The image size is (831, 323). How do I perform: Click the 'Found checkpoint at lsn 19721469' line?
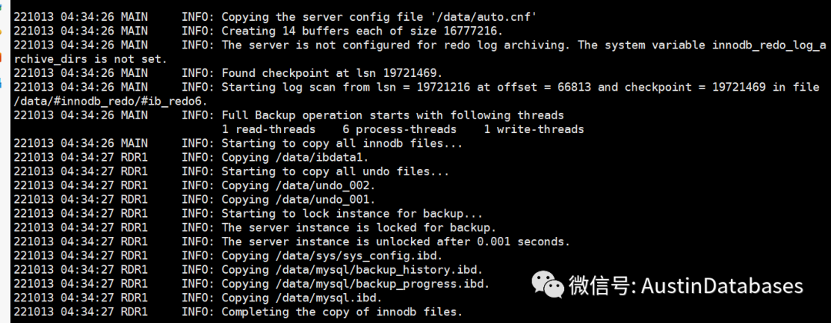(x=332, y=73)
